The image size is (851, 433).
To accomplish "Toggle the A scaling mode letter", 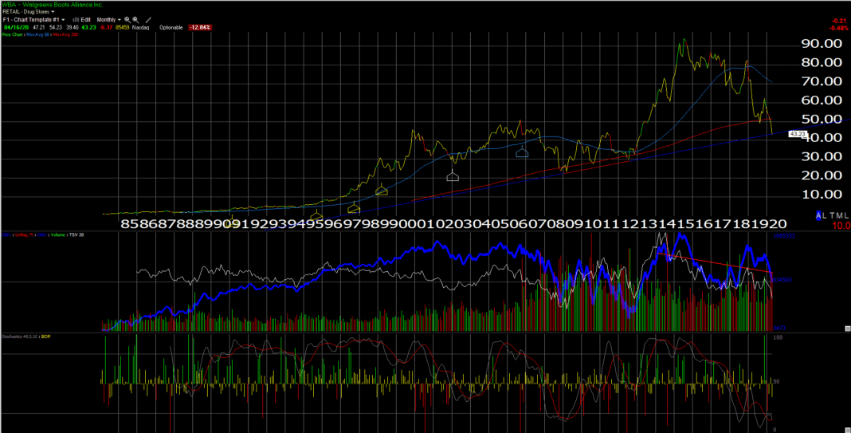I will click(818, 216).
